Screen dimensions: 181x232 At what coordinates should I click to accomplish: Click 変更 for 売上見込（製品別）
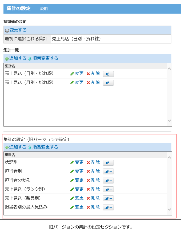coord(79,198)
